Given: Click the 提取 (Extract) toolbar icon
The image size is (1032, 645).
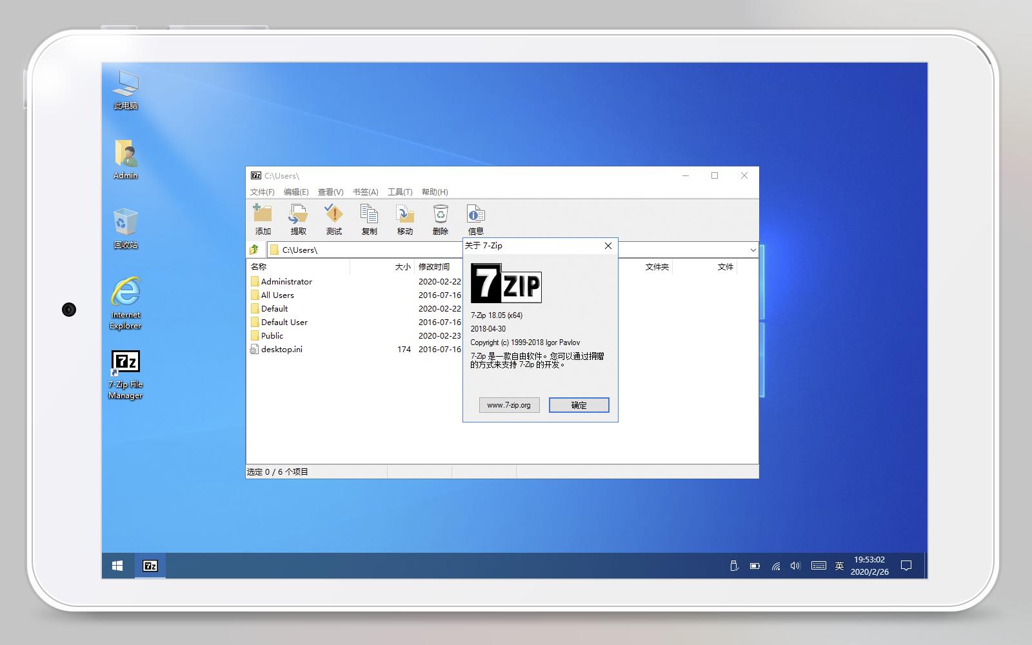Looking at the screenshot, I should click(298, 219).
